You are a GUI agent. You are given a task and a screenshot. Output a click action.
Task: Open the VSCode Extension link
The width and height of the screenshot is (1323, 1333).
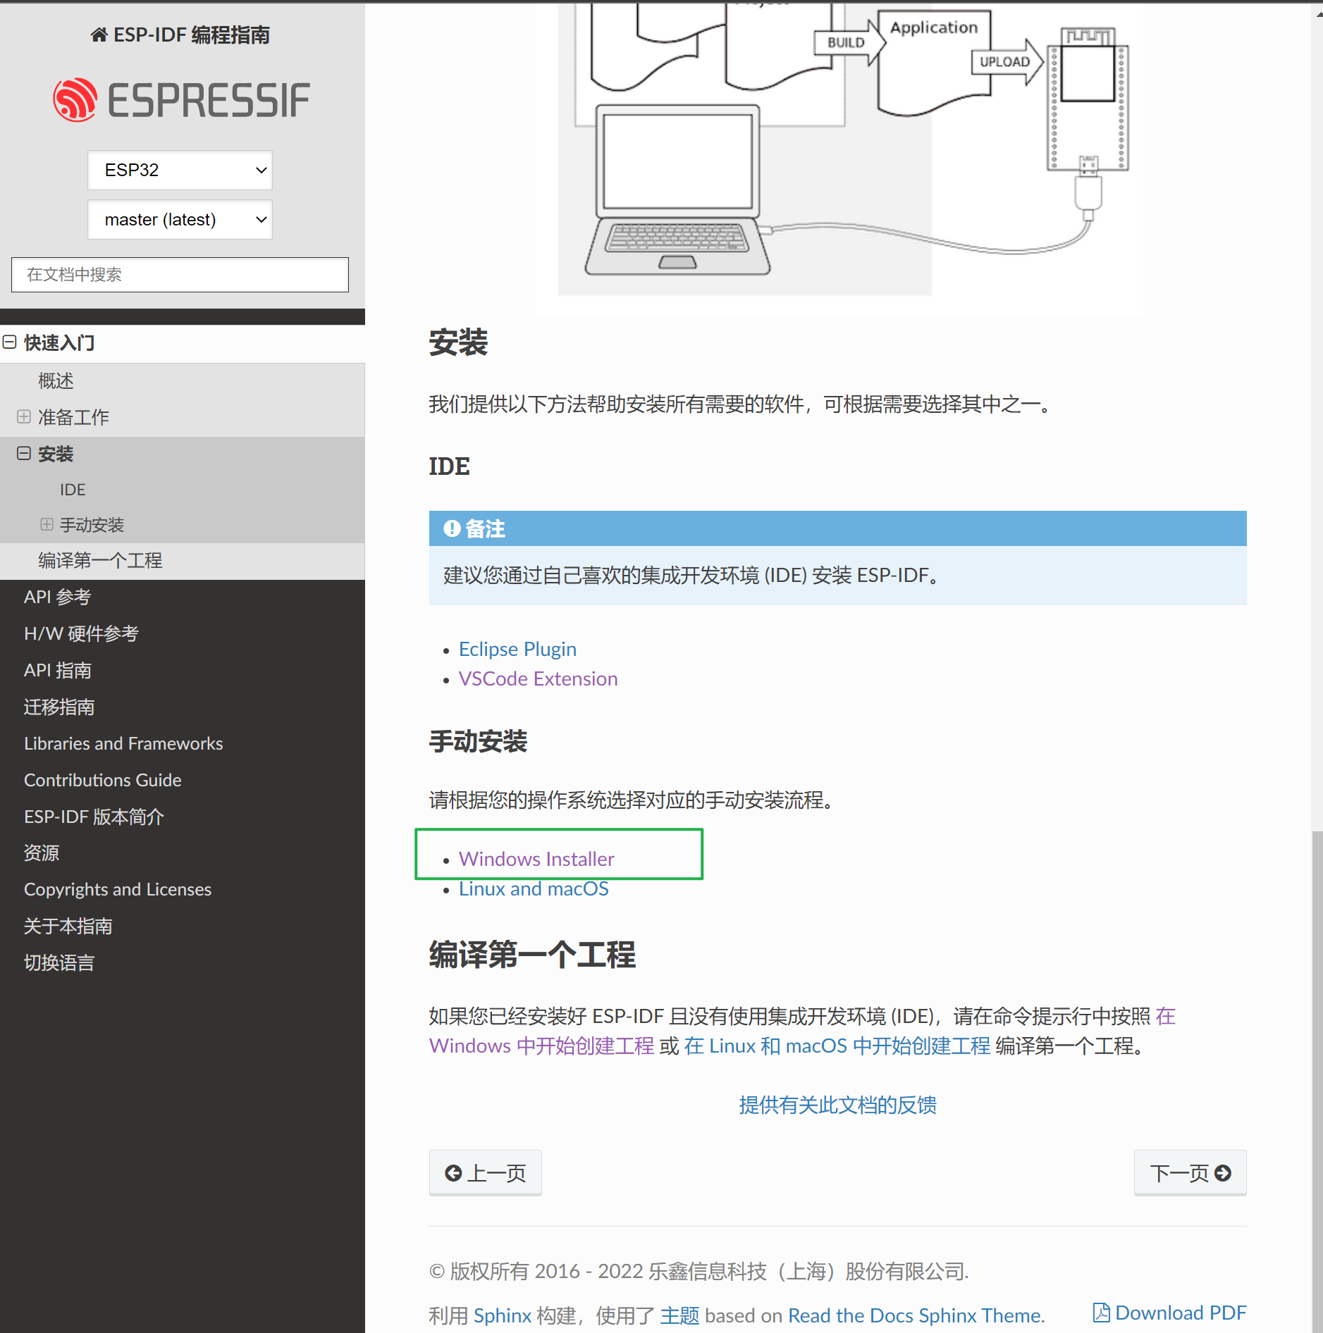(x=538, y=678)
